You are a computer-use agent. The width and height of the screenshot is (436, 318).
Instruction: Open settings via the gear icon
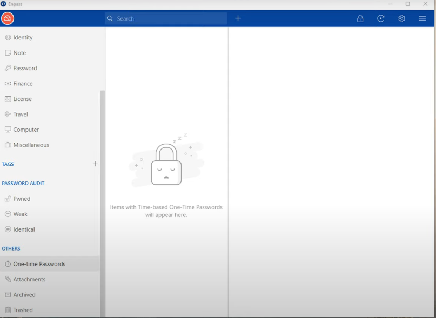point(401,18)
